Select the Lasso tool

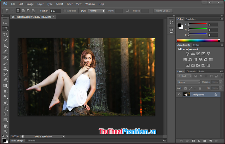pos(5,34)
